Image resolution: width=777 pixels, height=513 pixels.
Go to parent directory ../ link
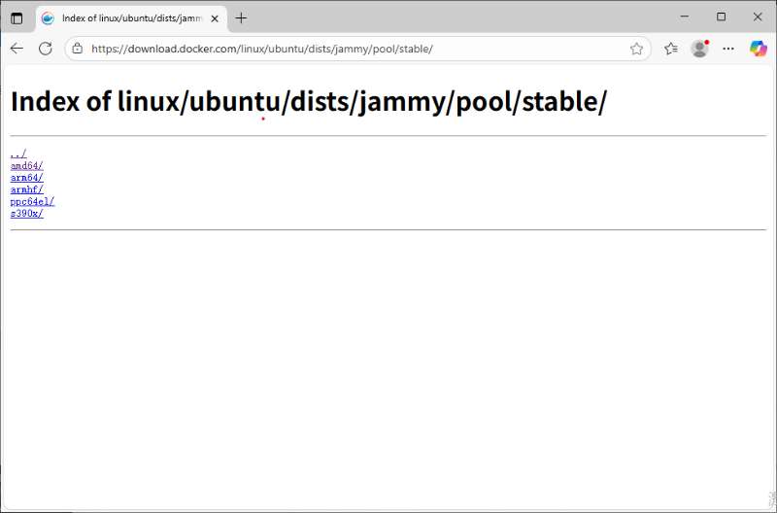[18, 154]
